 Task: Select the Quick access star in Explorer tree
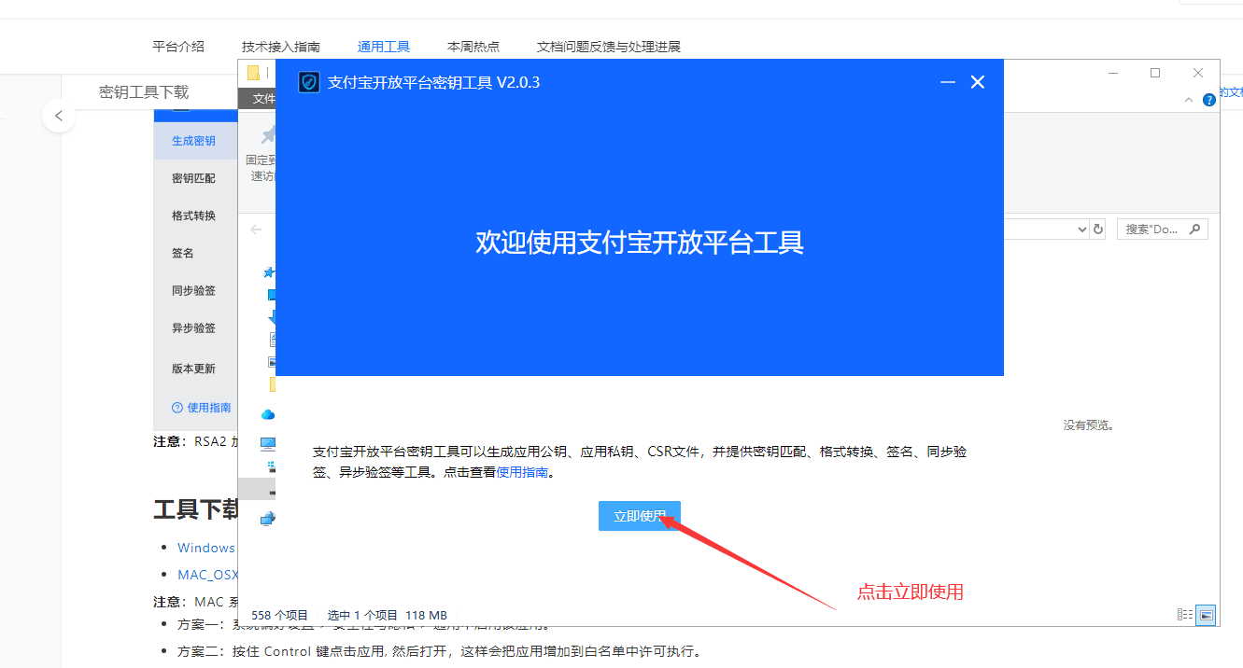(x=269, y=272)
